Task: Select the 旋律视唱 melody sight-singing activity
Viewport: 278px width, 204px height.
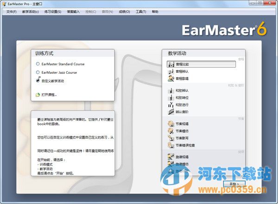Action: tap(178, 157)
